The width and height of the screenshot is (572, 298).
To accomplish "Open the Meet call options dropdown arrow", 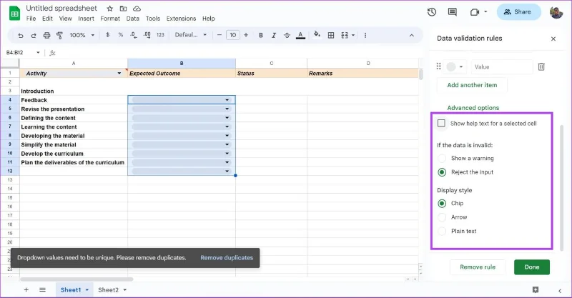I will point(485,11).
